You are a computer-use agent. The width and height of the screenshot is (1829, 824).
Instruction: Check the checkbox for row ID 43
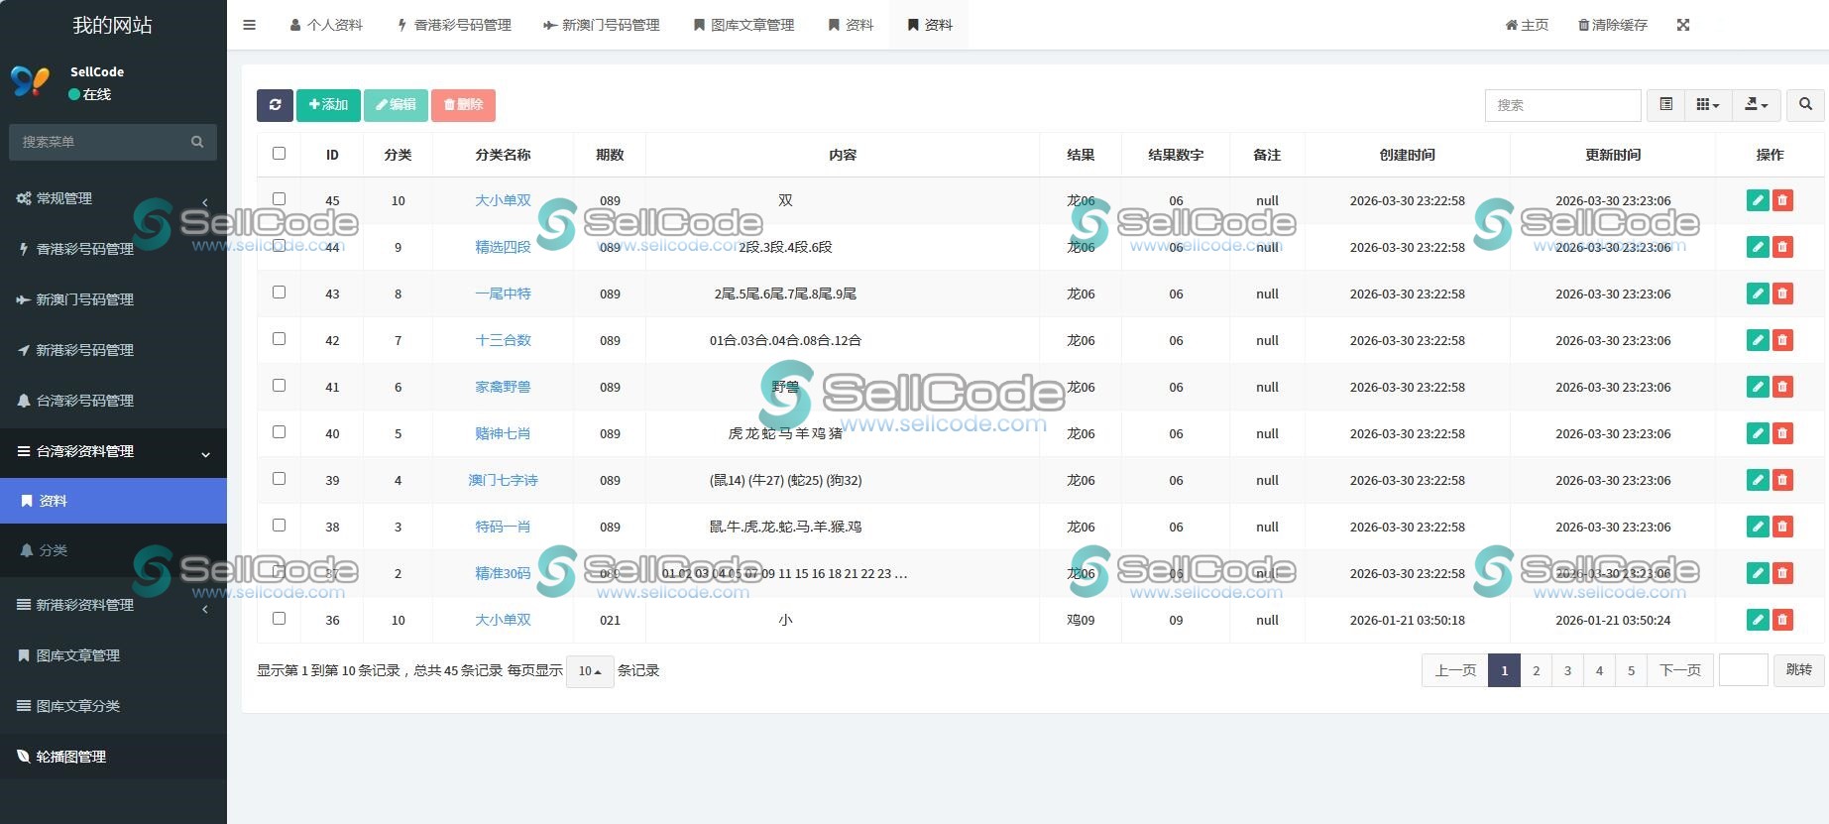279,292
